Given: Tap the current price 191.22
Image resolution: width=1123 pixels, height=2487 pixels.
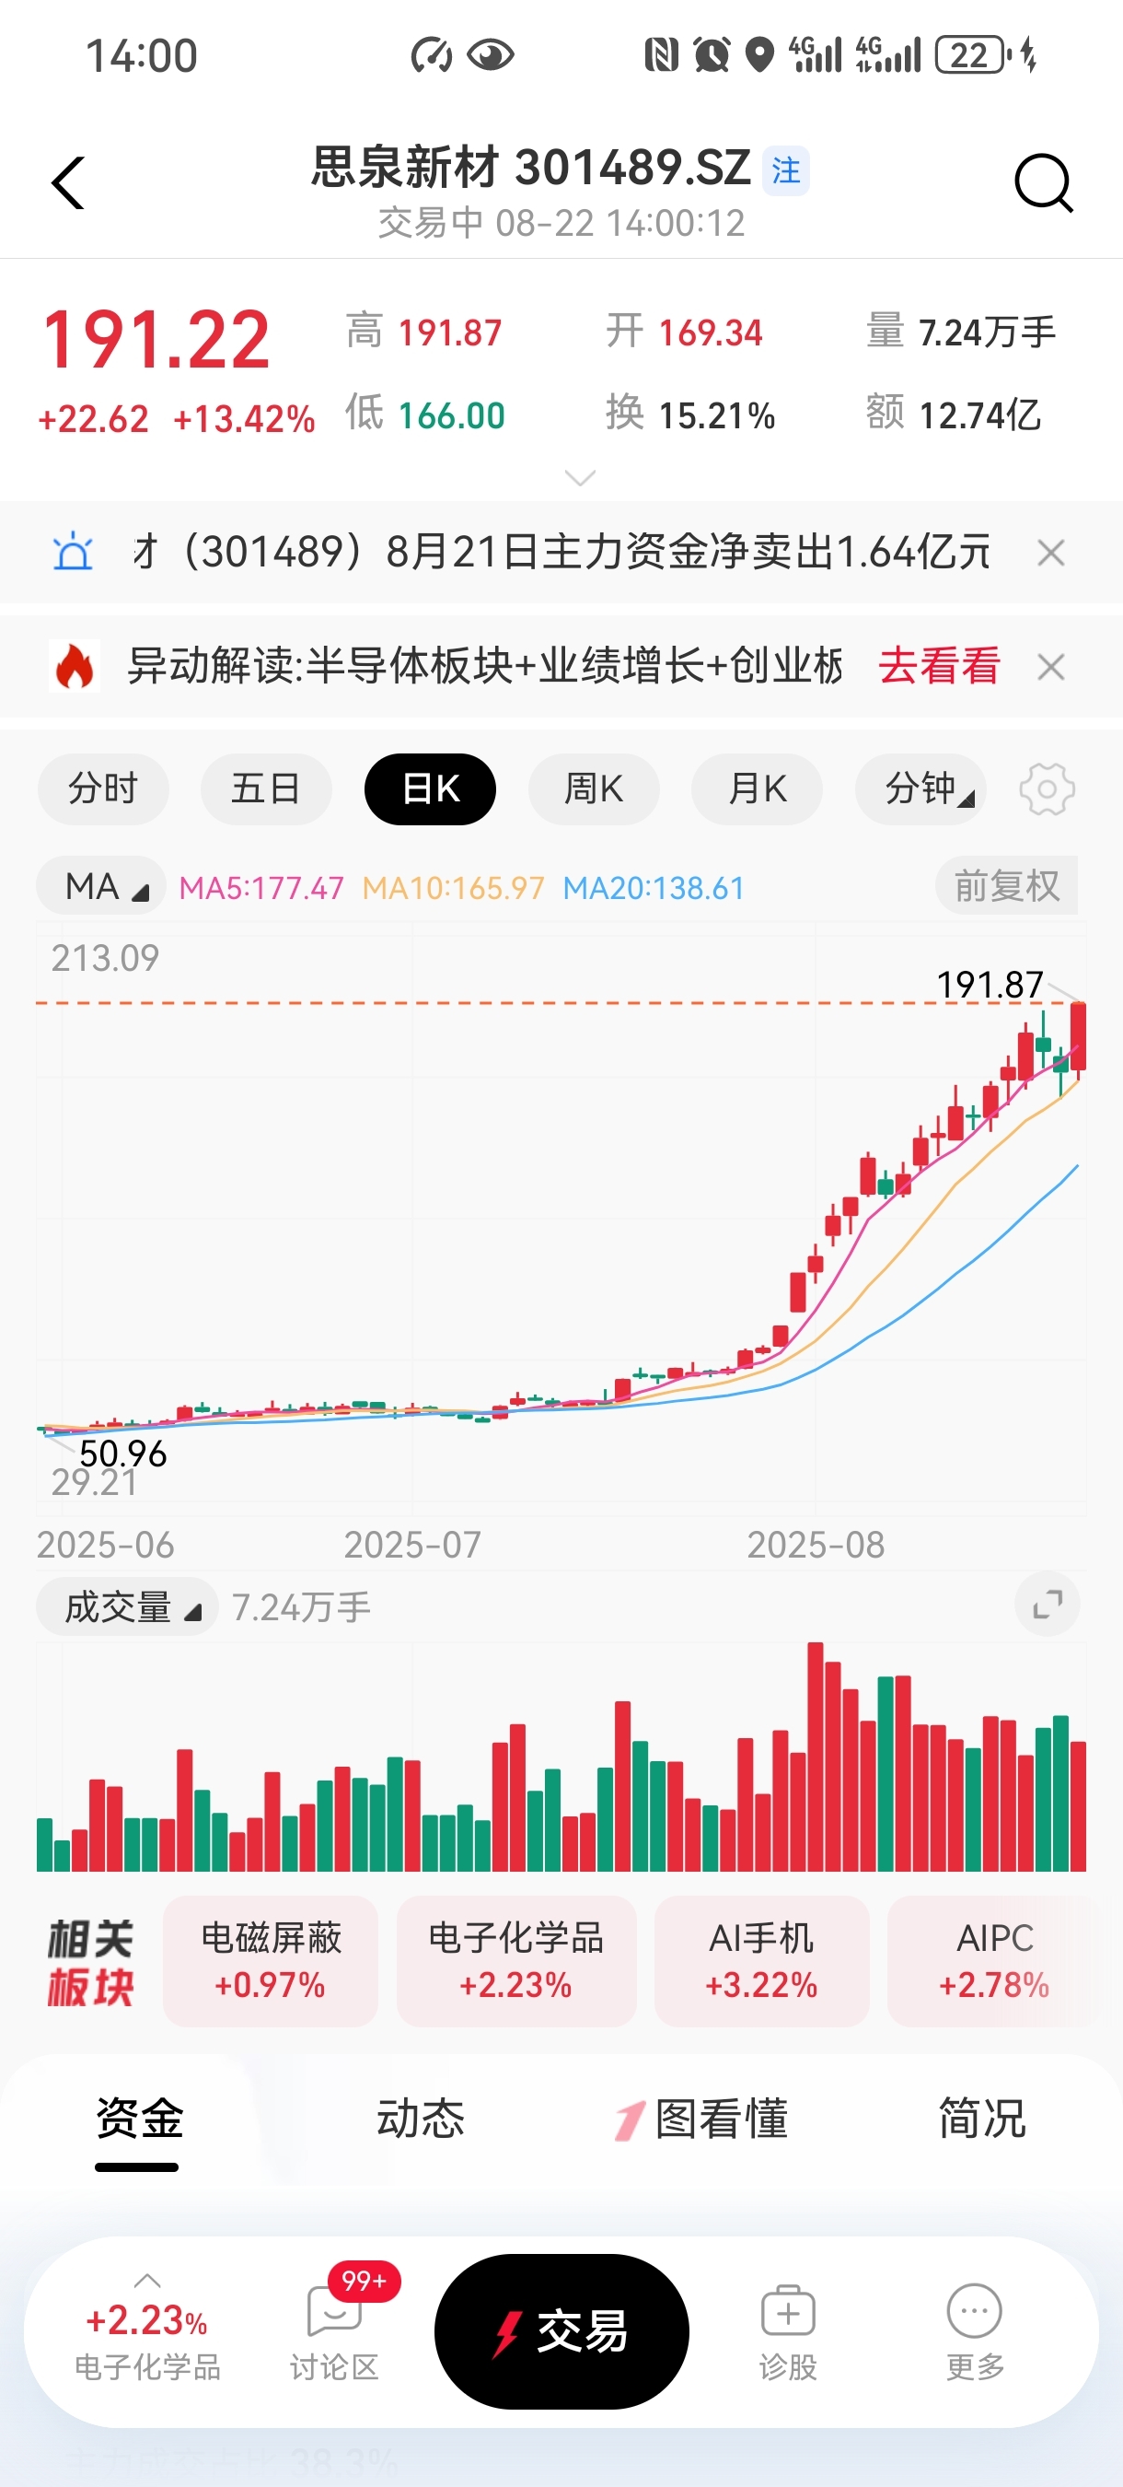Looking at the screenshot, I should (156, 340).
